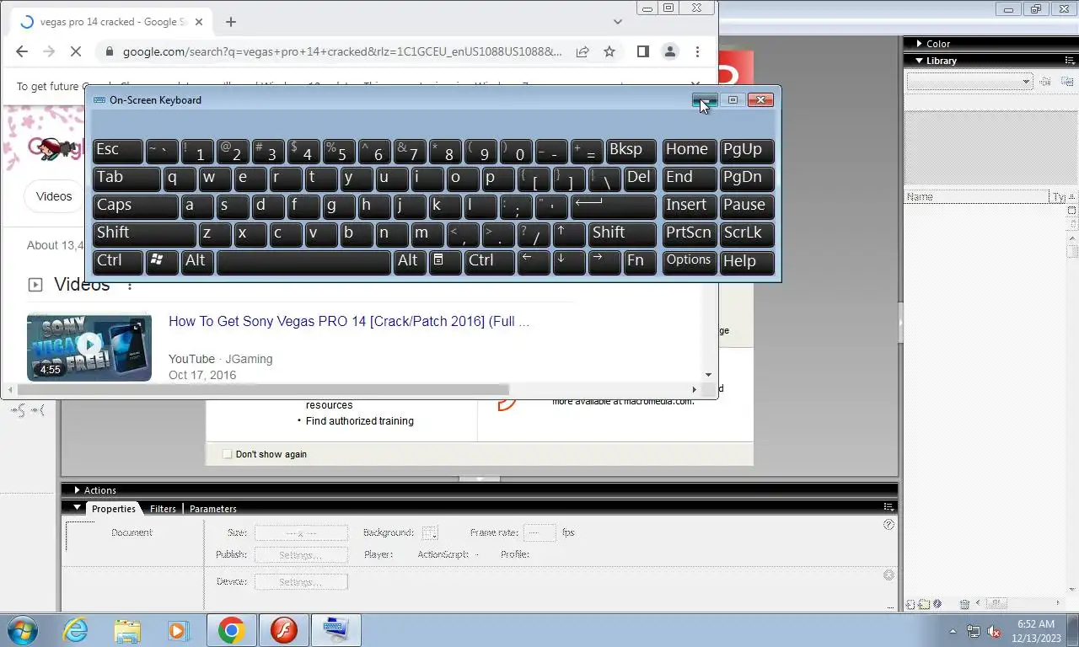Click New Symbol icon in Flash Library panel
The height and width of the screenshot is (647, 1079).
click(910, 604)
